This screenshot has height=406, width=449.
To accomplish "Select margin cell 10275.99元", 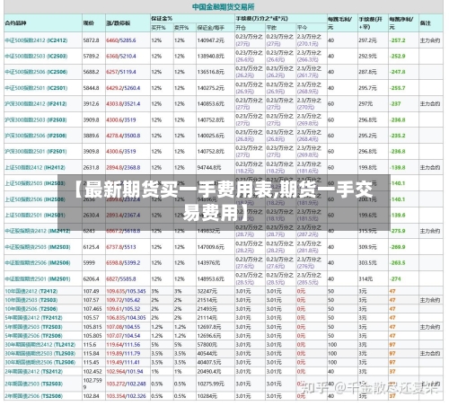I will (x=211, y=384).
